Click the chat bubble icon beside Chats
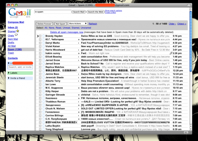This screenshot has height=141, width=198. [16, 35]
